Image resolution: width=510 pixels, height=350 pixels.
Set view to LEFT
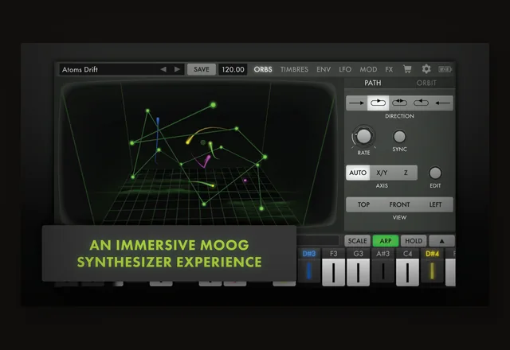[x=435, y=204]
